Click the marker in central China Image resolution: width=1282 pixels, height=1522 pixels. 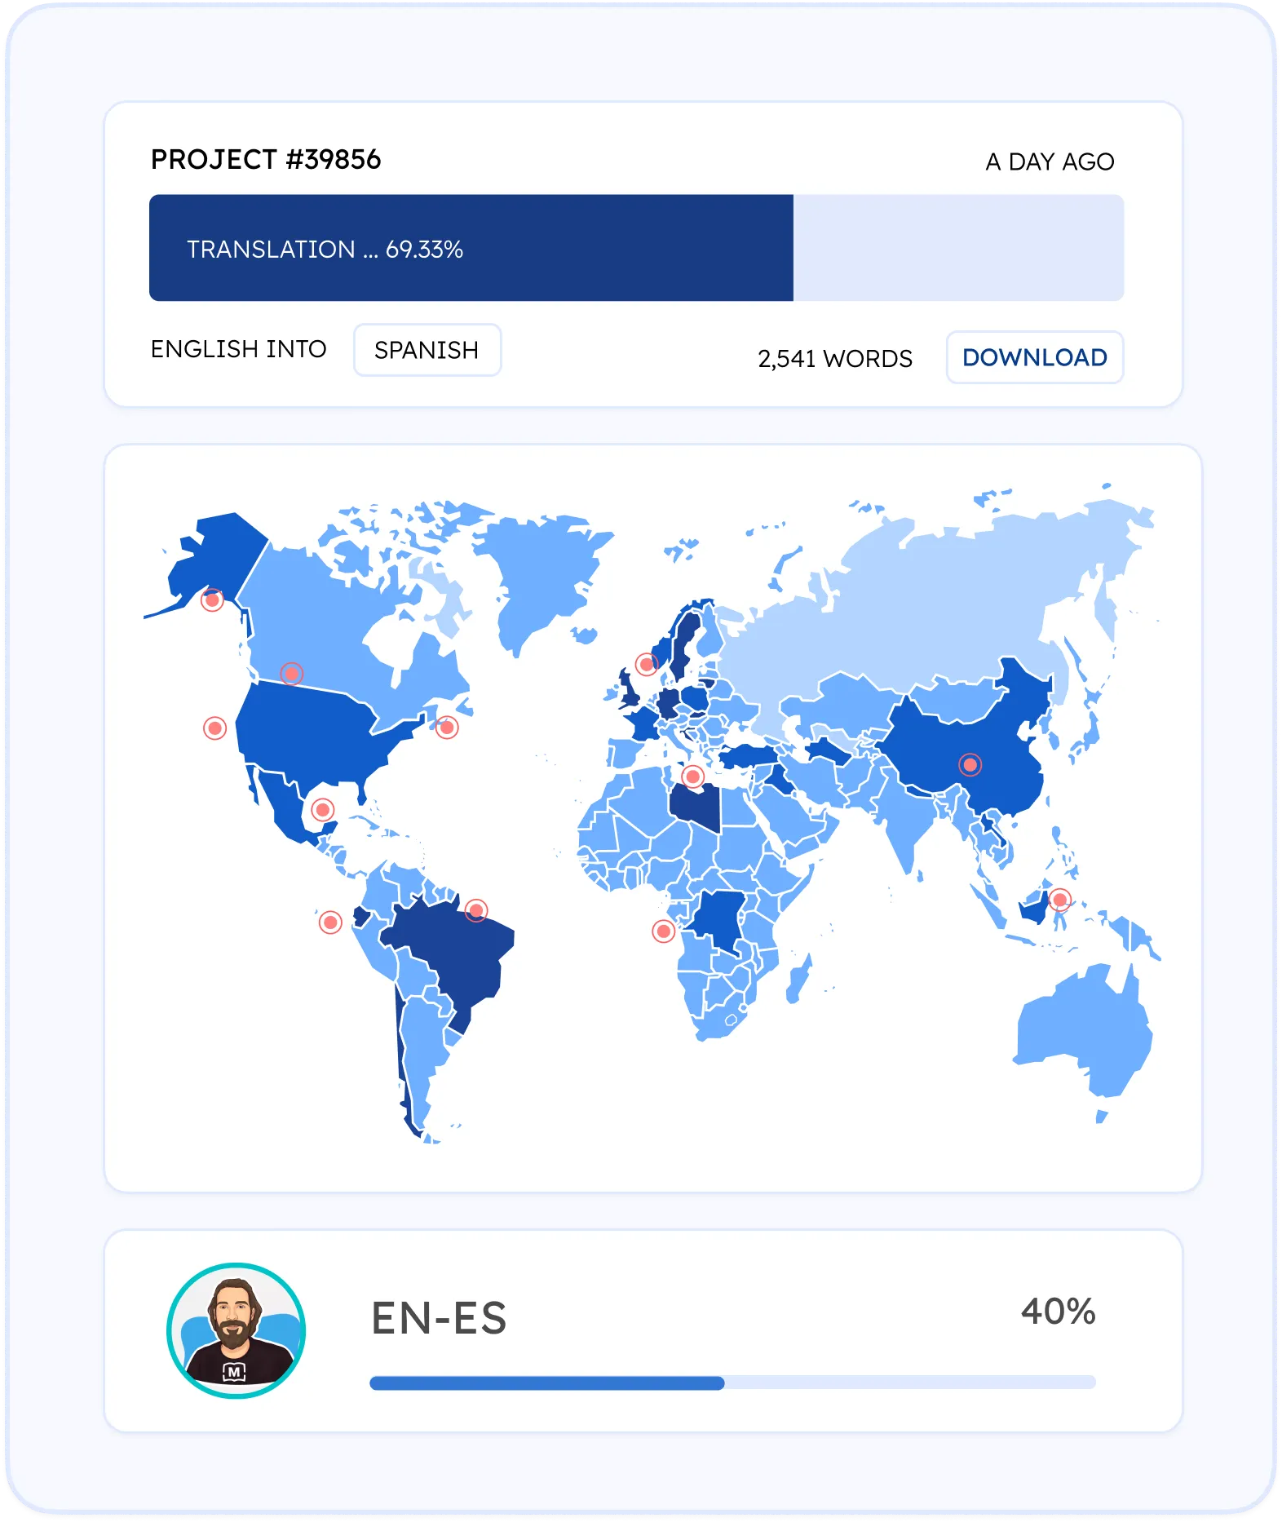coord(970,765)
